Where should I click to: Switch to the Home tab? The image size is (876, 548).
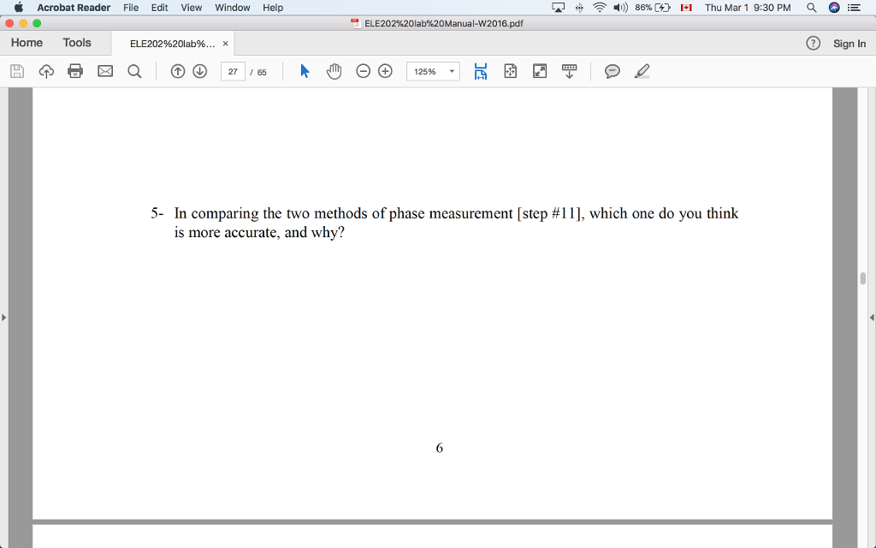click(26, 42)
